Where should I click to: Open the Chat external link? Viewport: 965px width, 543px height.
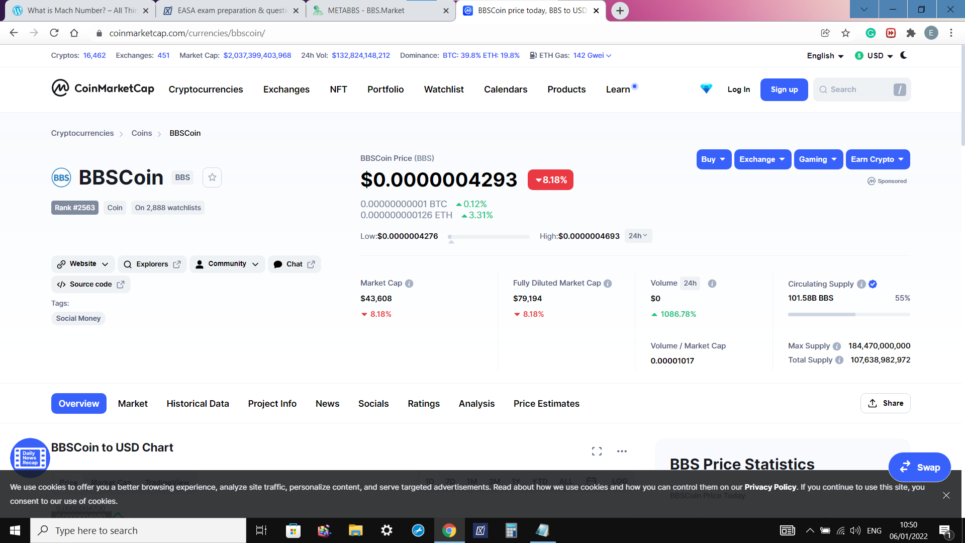[294, 264]
